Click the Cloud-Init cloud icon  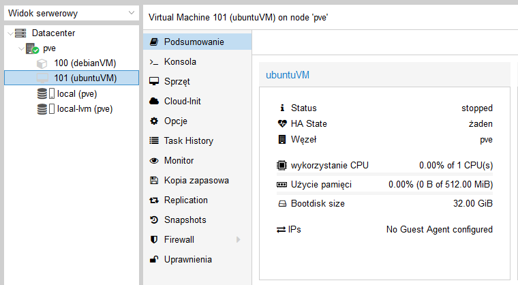[x=153, y=101]
